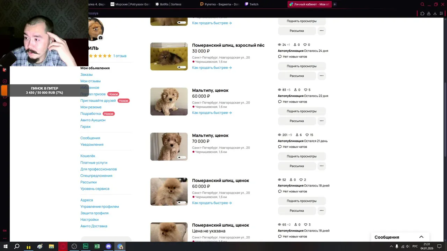Image resolution: width=447 pixels, height=251 pixels.
Task: Click Поднять просмотры for 30 000 ₽ listing
Action: tap(302, 66)
